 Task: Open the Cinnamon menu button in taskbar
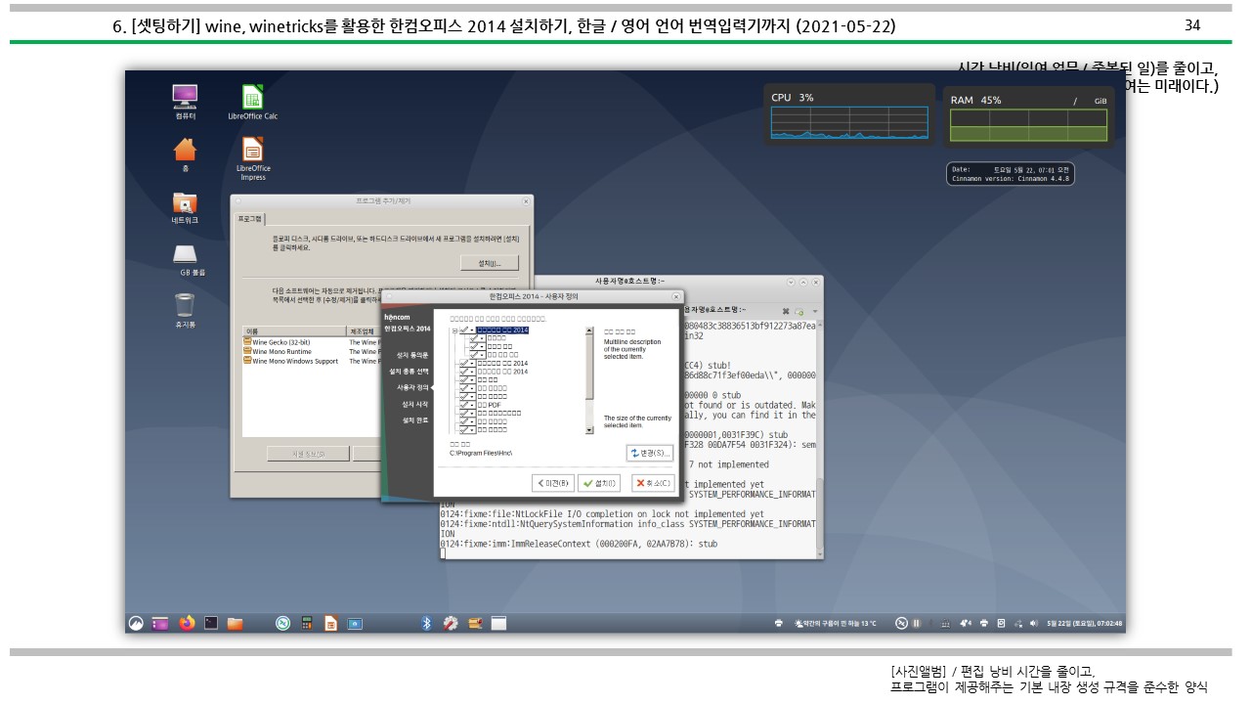coord(137,623)
